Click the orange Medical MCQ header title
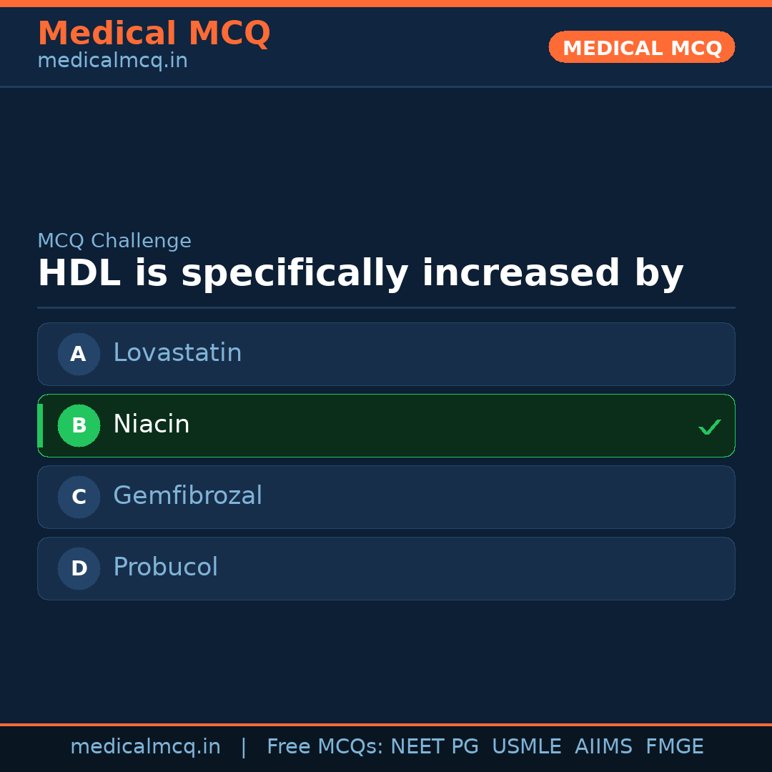772x772 pixels. (154, 34)
